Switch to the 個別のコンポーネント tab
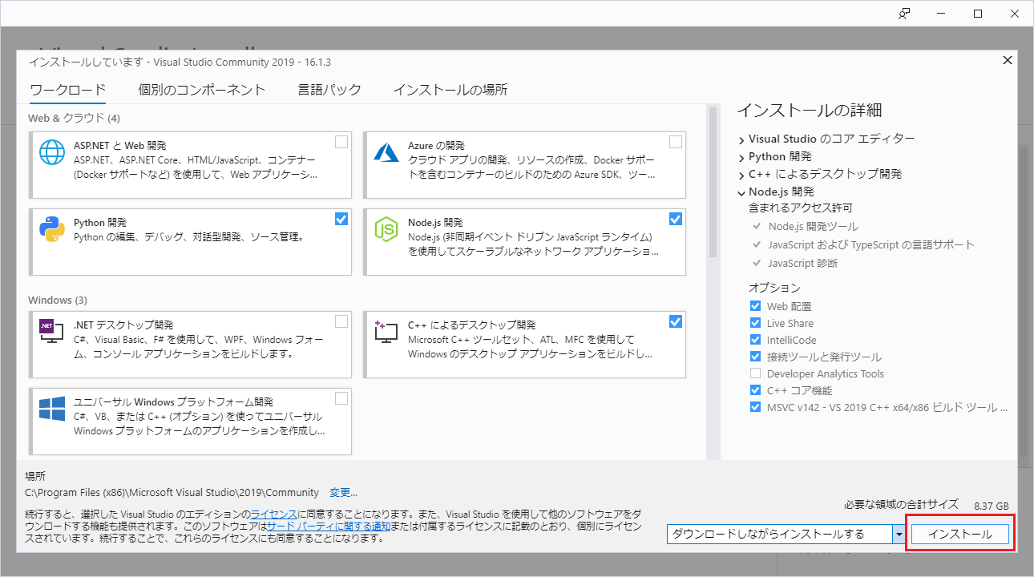 point(202,90)
